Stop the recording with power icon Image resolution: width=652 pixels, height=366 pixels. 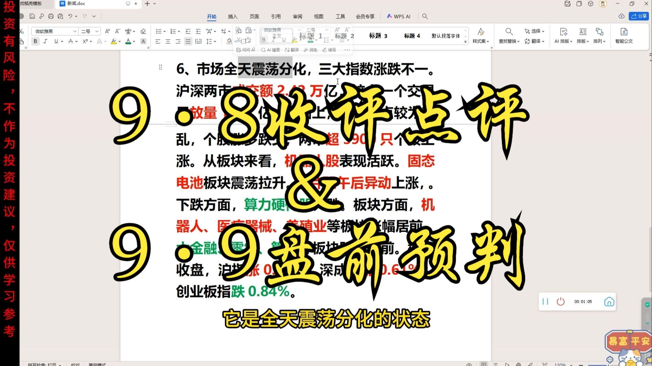(x=560, y=301)
